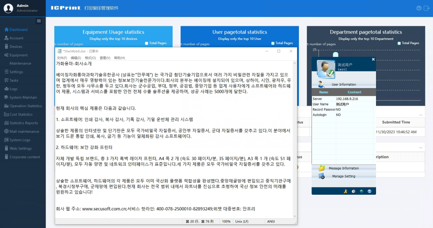Expand the User Information section

344,84
